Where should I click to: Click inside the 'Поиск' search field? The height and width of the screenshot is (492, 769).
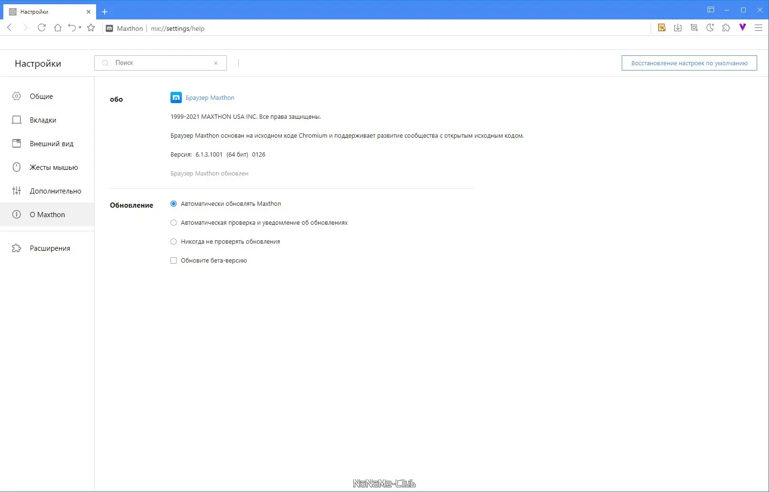[156, 62]
